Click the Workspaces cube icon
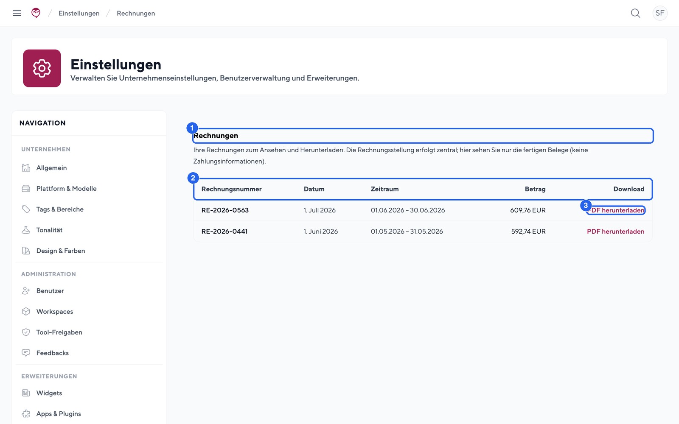 click(26, 312)
